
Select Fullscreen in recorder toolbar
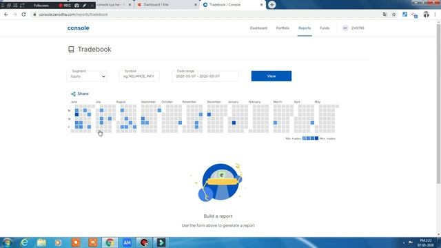[x=41, y=6]
